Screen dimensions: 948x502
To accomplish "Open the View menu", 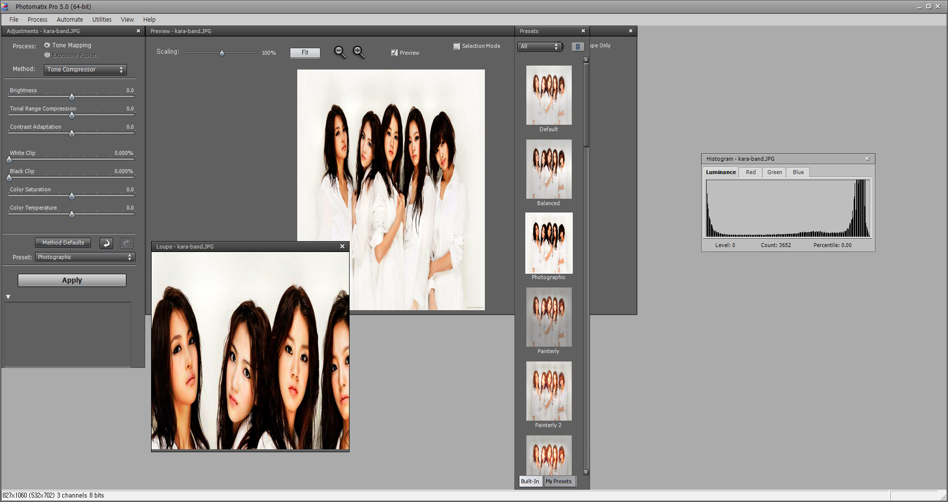I will (x=127, y=20).
